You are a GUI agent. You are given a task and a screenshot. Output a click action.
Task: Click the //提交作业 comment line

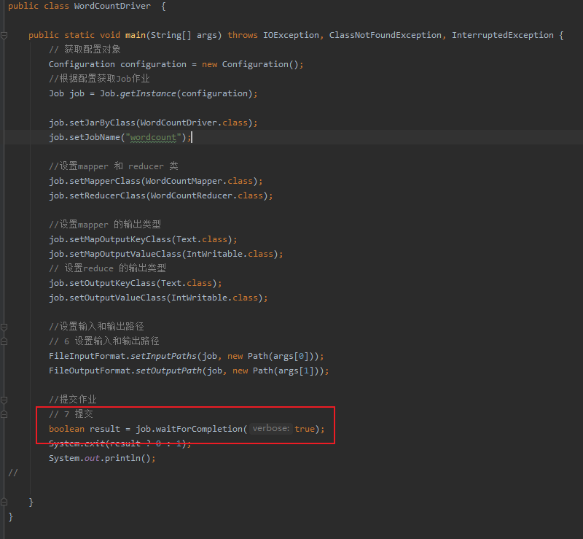[x=71, y=400]
